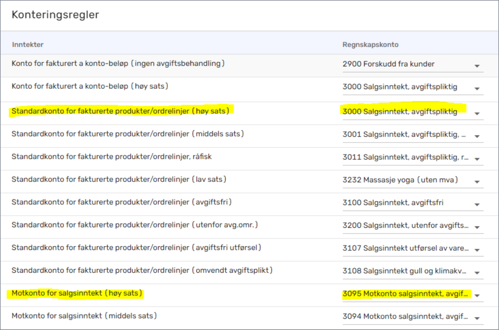Expand the 3094 Motkonto salgsinntekt dropdown
499x330 pixels.
477,318
